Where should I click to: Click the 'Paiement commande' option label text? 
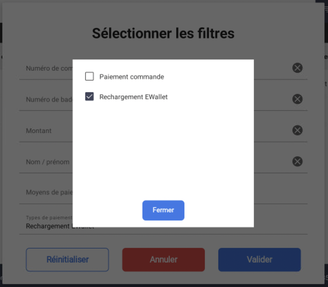tap(132, 77)
